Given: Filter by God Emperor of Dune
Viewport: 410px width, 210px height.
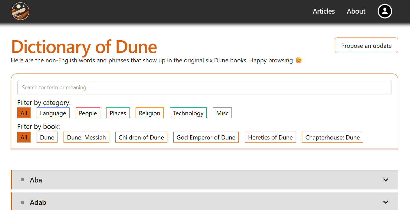Looking at the screenshot, I should 206,137.
